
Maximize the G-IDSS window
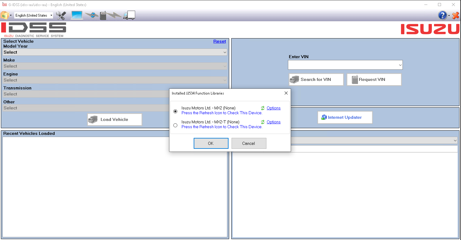tap(439, 5)
